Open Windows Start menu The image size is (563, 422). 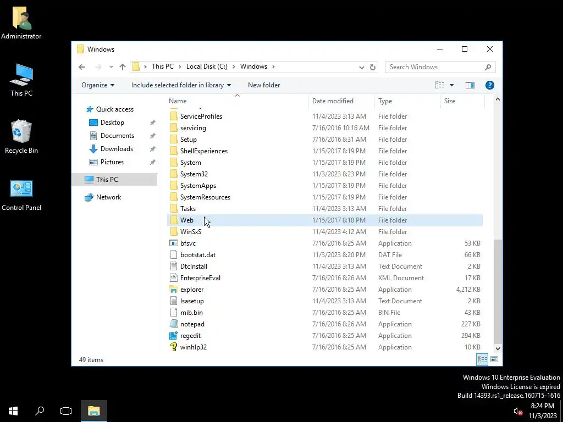[x=13, y=411]
